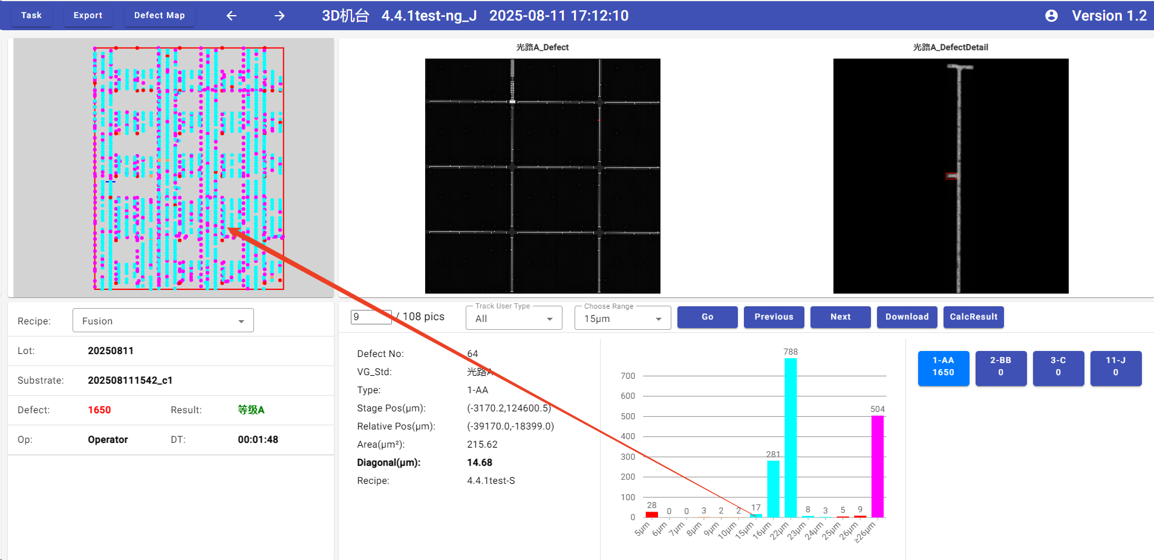Click the picture number input field
The image size is (1154, 560).
370,317
